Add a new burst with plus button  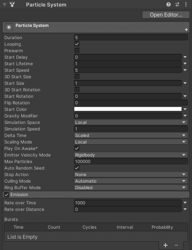coord(166,245)
